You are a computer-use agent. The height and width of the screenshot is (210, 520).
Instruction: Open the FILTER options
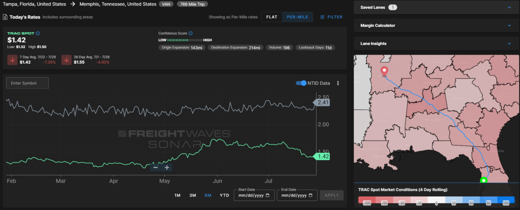click(x=331, y=17)
